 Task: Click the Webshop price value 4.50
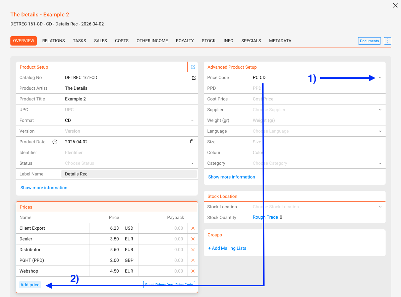(x=114, y=271)
